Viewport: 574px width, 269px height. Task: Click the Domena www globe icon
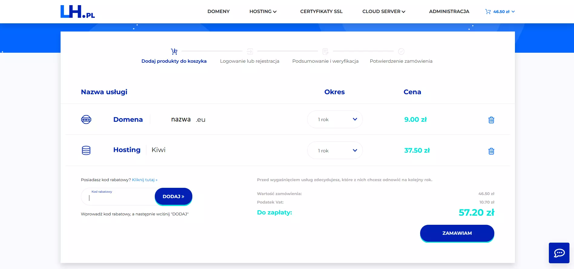86,119
